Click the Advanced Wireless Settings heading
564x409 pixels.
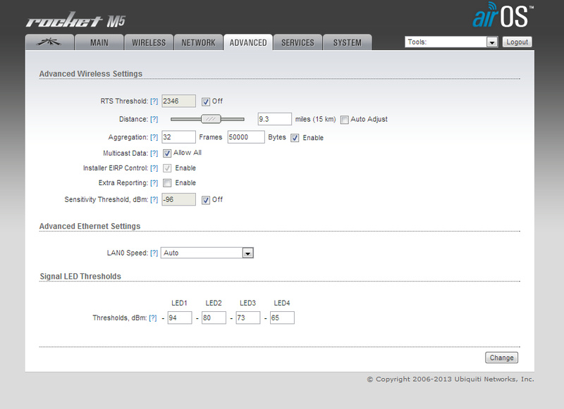[91, 74]
